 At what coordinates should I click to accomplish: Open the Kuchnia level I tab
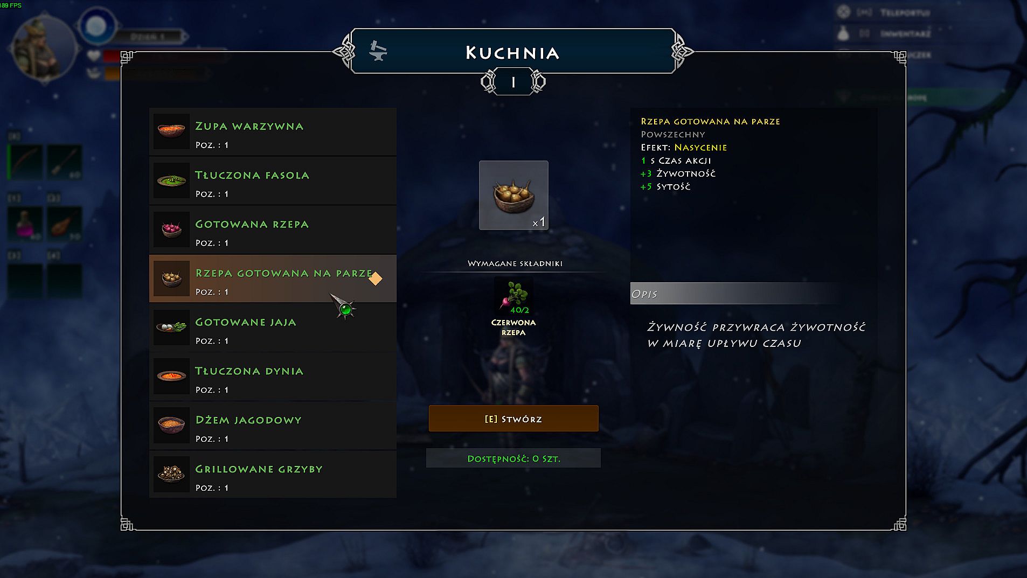513,82
